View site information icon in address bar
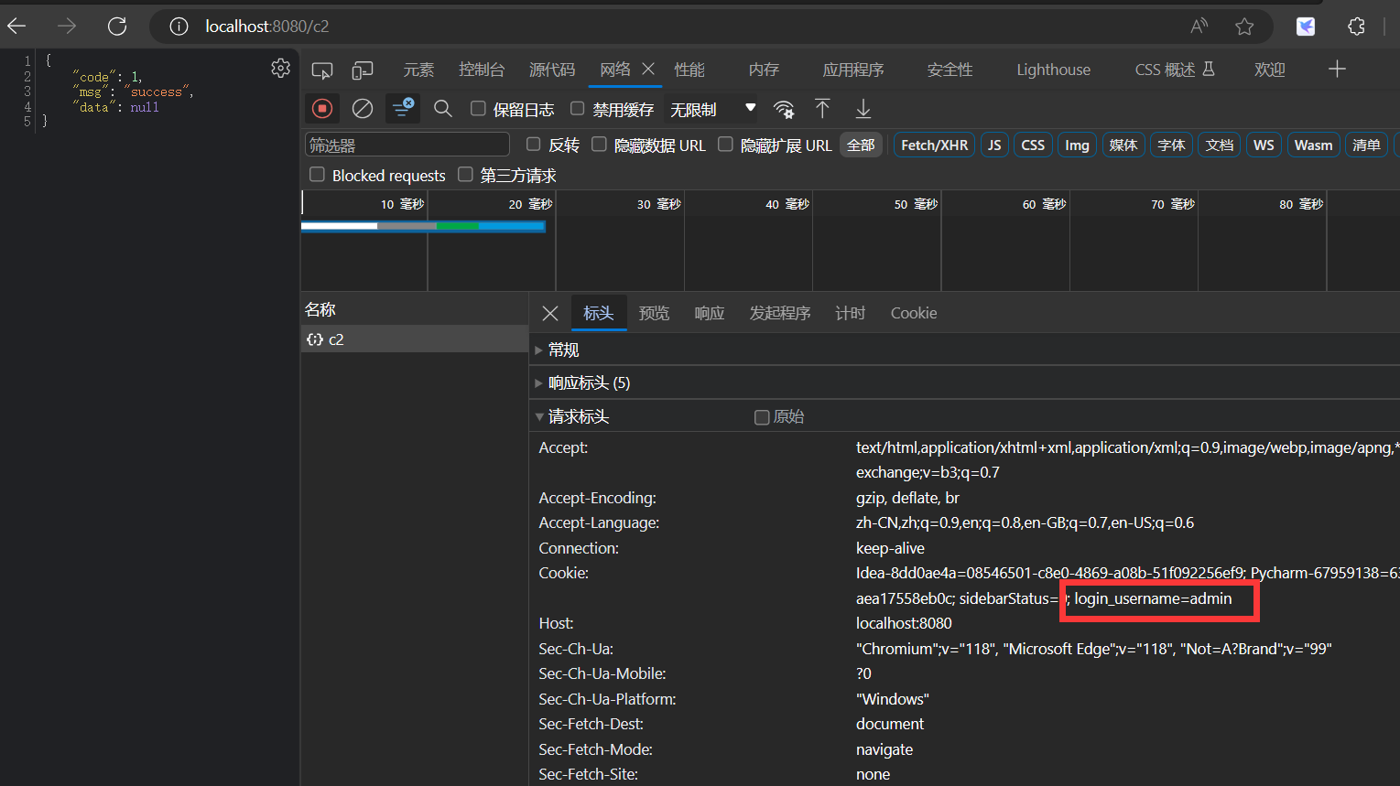1400x786 pixels. (x=179, y=27)
